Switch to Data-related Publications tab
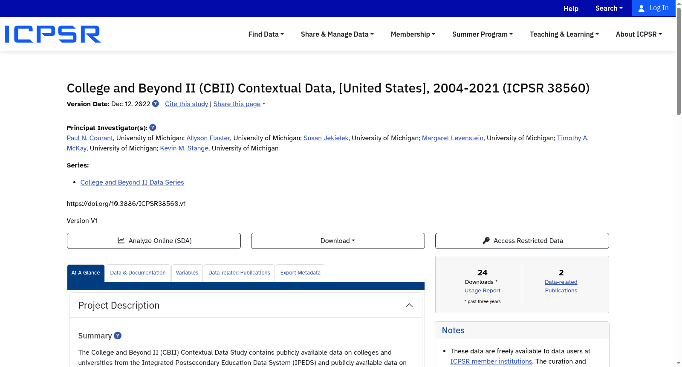682x367 pixels. [239, 273]
